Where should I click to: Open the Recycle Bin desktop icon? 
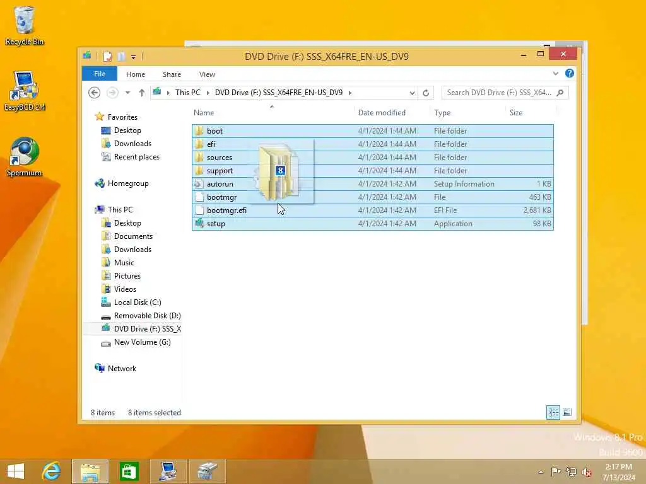click(25, 25)
